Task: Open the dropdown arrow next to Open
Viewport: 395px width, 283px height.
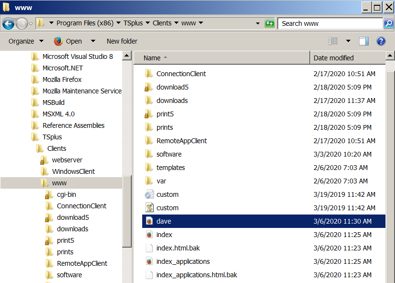Action: point(93,41)
